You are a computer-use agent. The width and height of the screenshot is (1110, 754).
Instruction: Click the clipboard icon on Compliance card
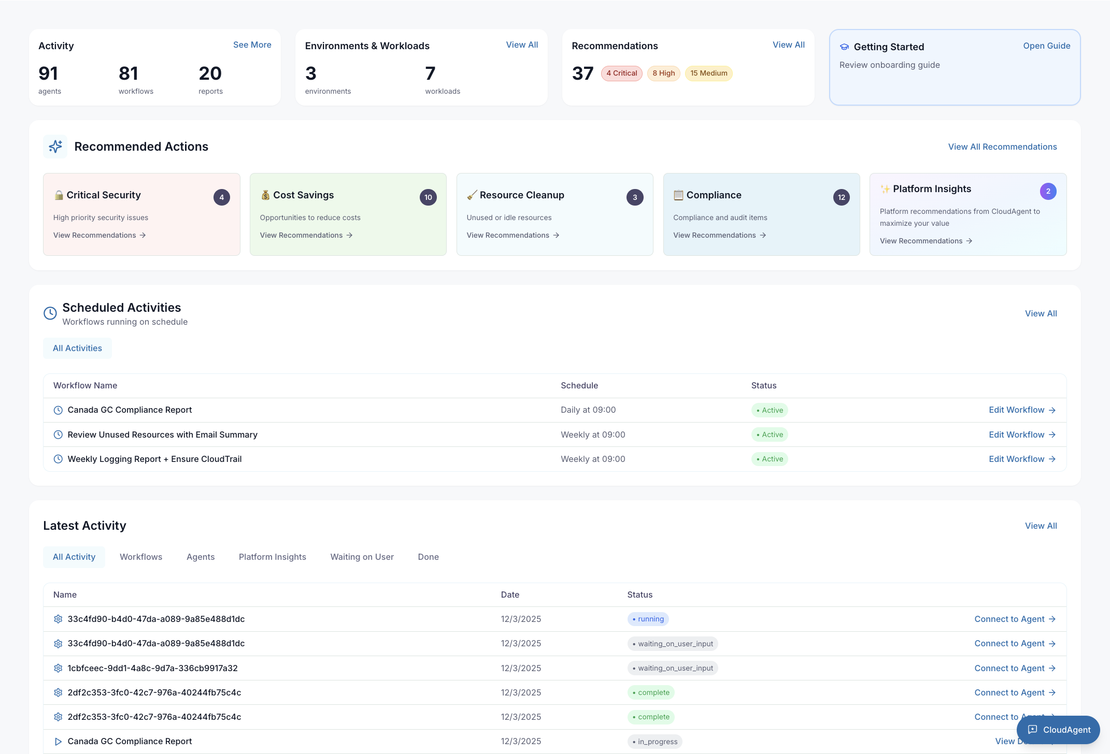coord(678,195)
